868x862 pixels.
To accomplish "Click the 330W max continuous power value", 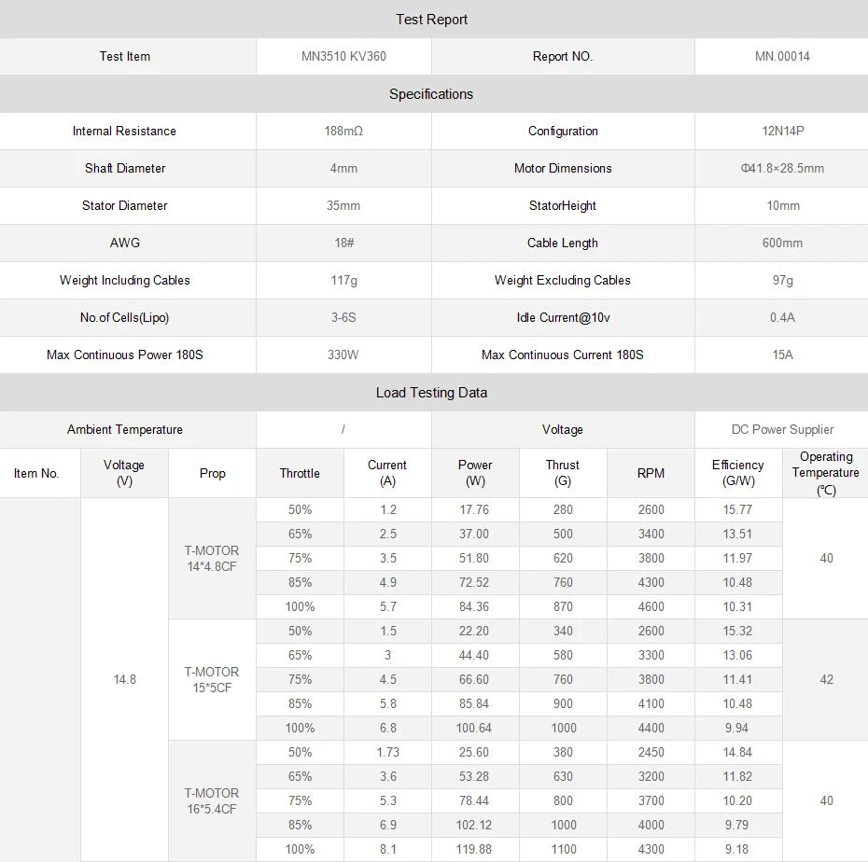I will pyautogui.click(x=343, y=355).
